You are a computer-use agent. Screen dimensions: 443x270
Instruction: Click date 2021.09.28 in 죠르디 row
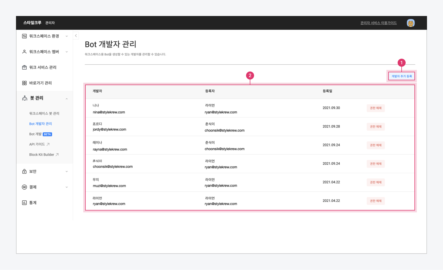tap(331, 126)
